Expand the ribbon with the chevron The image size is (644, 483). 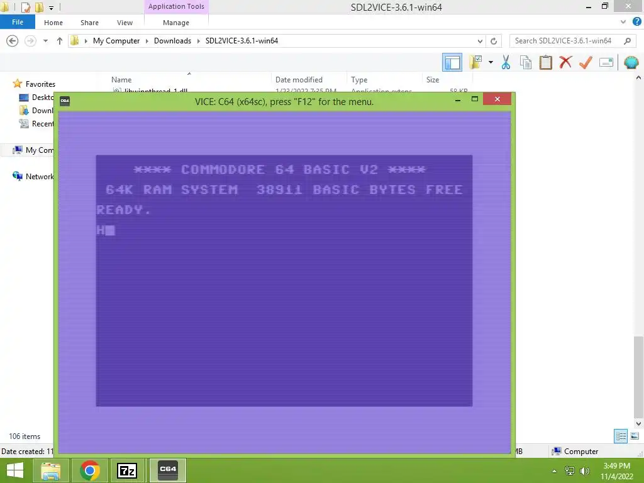point(623,22)
